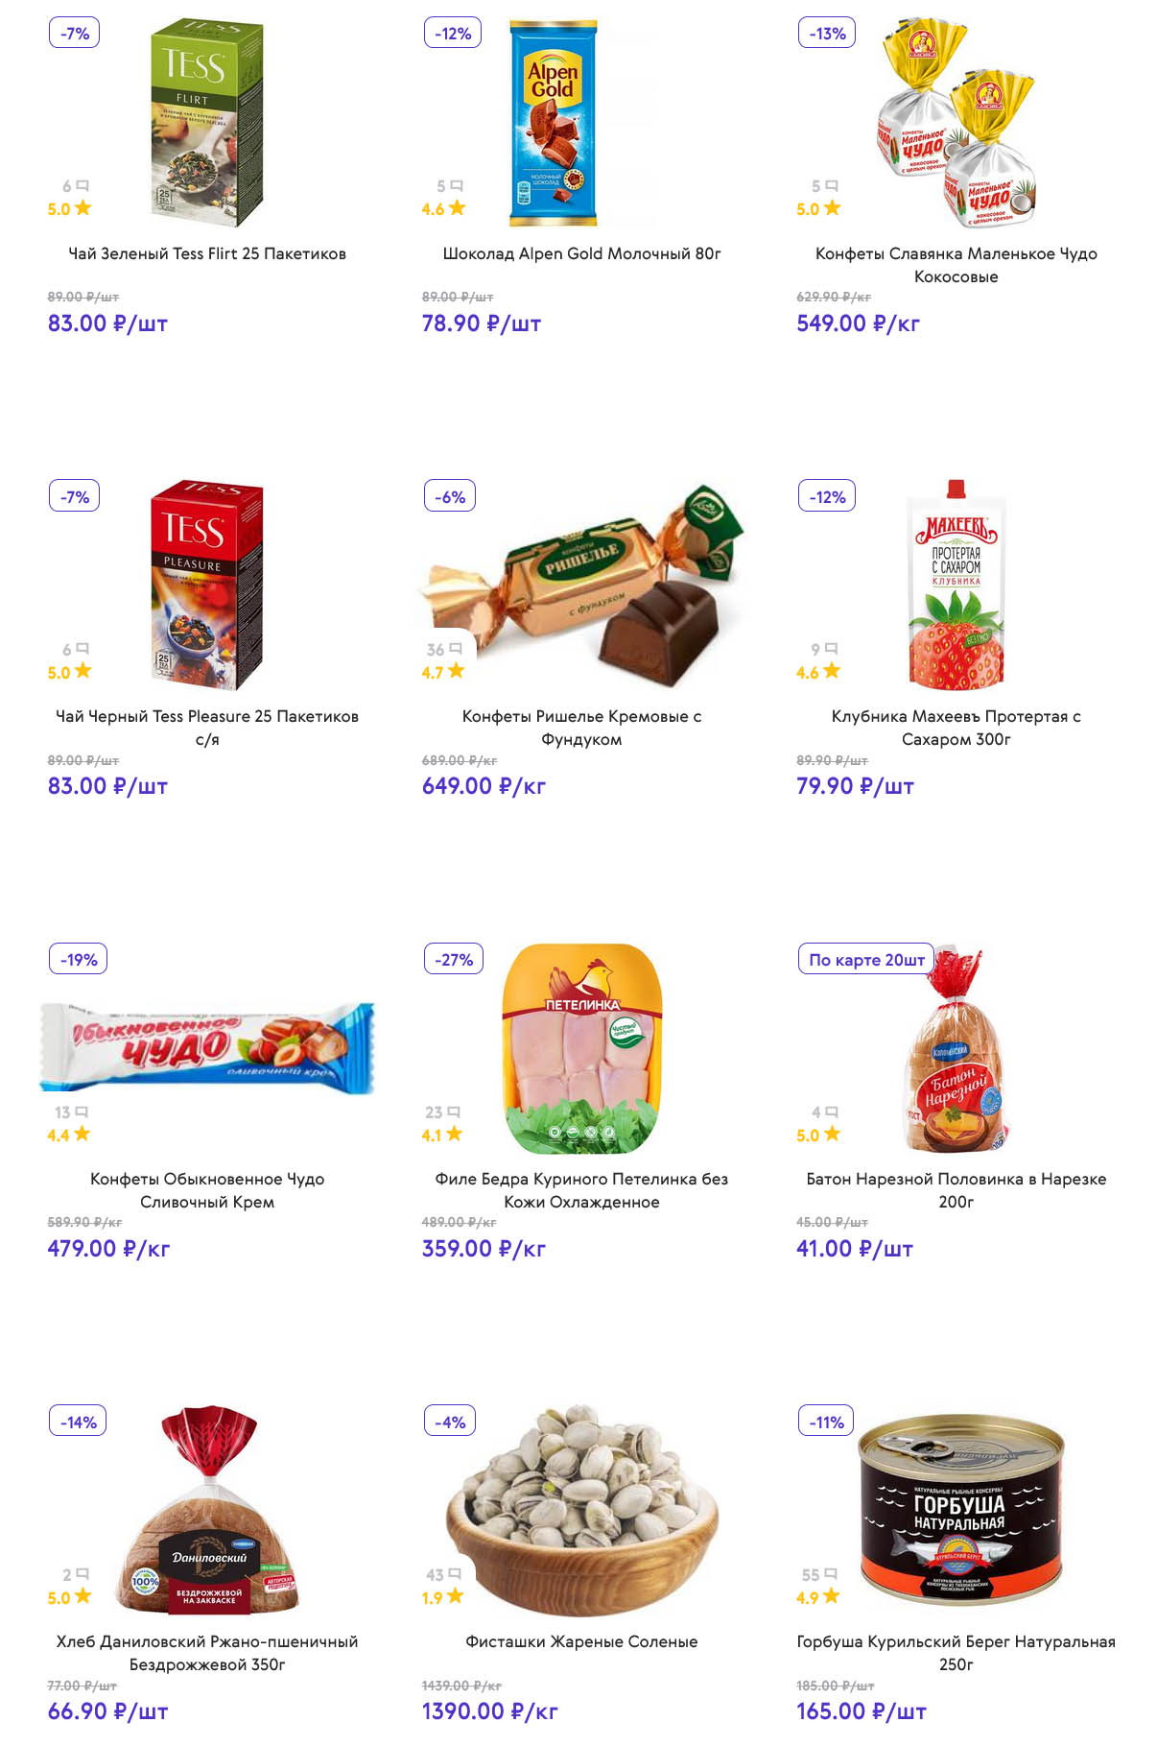Open the pistachio bowl product image
1157x1746 pixels.
[x=581, y=1512]
